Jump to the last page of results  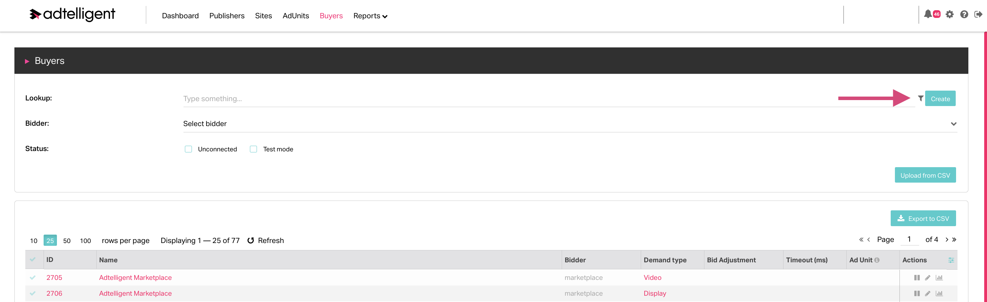(954, 239)
